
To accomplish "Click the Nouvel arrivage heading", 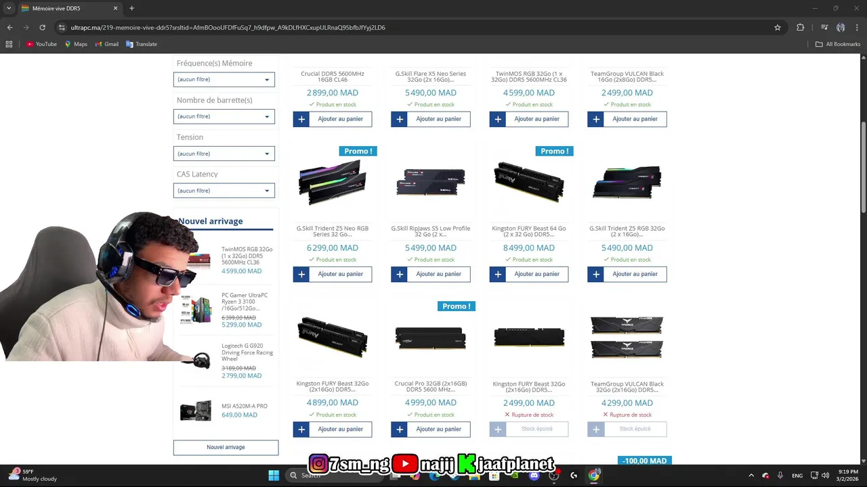I will click(x=211, y=221).
